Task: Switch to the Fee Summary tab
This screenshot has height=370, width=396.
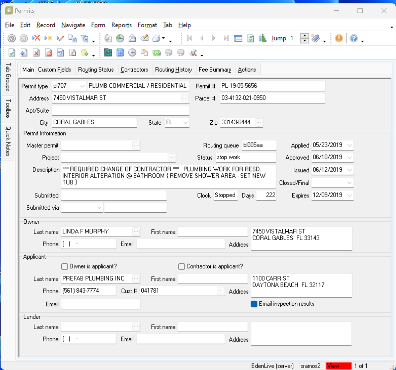Action: (215, 70)
